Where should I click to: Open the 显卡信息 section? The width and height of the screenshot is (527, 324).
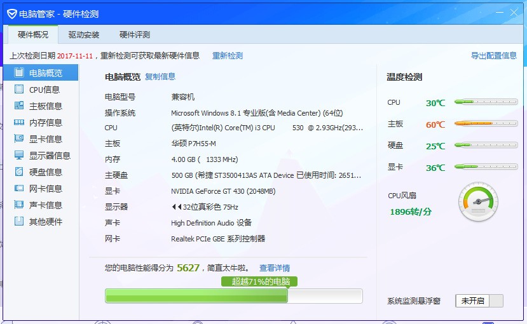coord(40,138)
